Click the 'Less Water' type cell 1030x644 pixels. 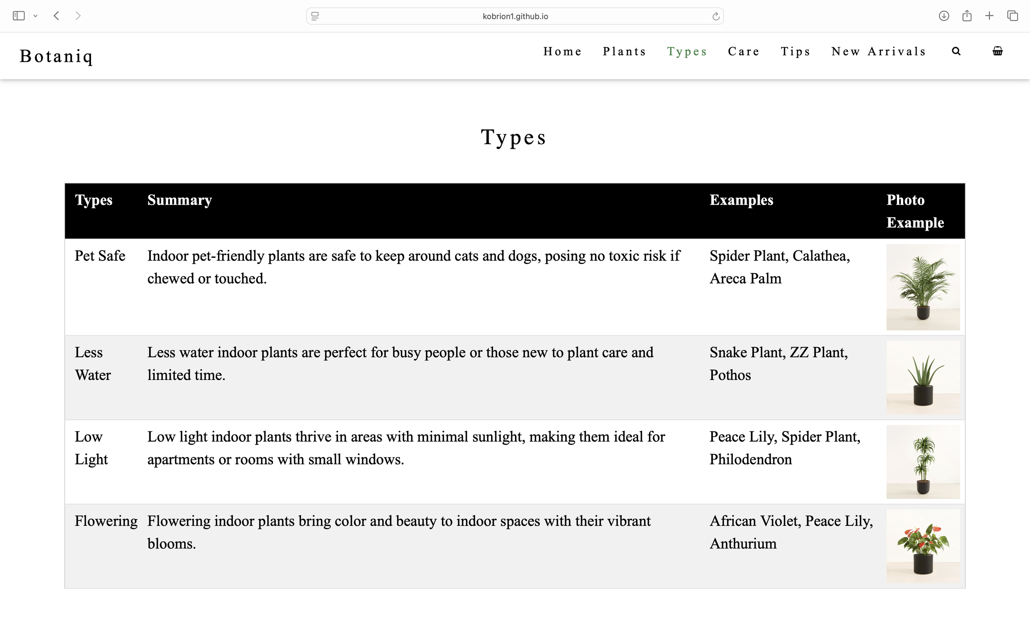93,364
